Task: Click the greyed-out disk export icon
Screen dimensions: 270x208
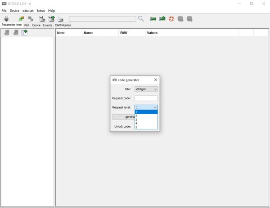Action: point(60,19)
